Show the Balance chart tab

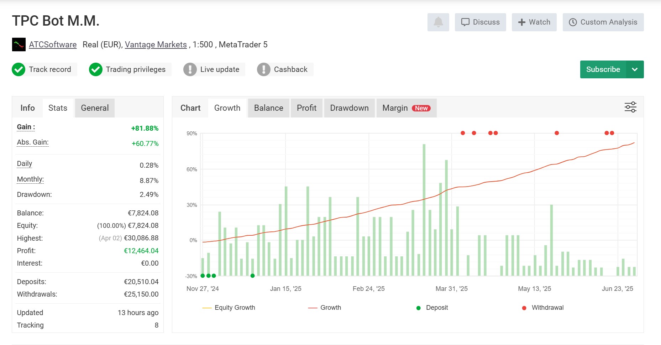coord(269,108)
